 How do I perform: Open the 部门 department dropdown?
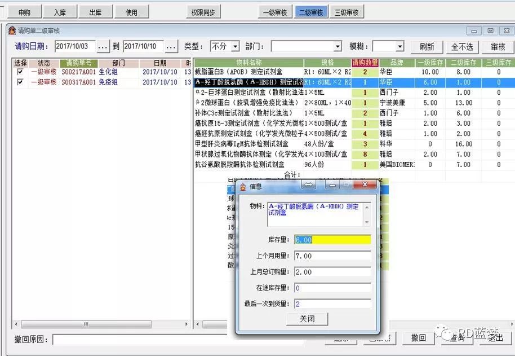click(338, 46)
